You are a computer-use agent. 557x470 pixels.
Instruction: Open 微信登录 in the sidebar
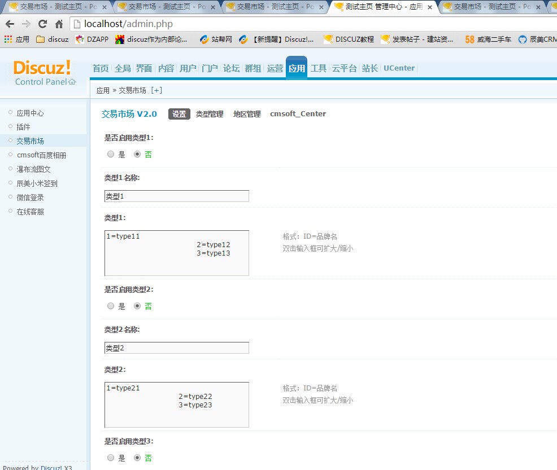[30, 197]
